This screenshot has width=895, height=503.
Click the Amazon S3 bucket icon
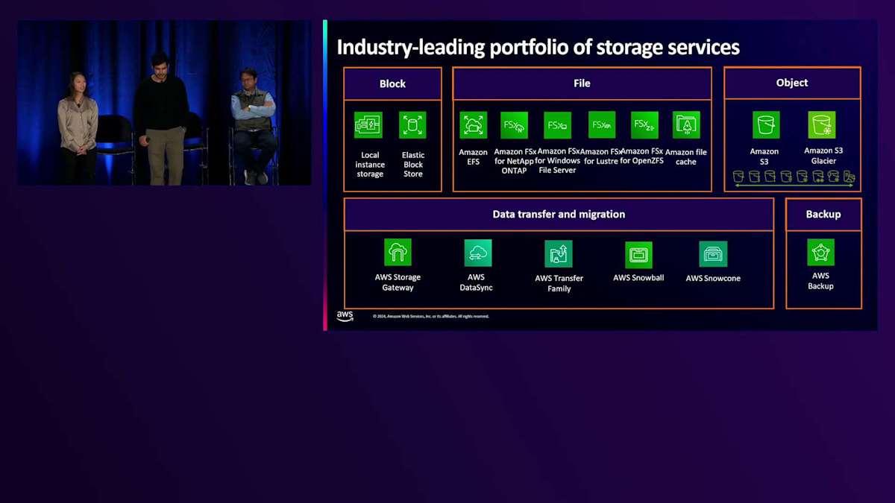(x=766, y=125)
